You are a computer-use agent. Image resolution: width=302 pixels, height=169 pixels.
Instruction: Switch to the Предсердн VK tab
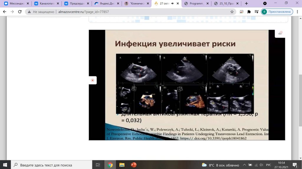76,4
